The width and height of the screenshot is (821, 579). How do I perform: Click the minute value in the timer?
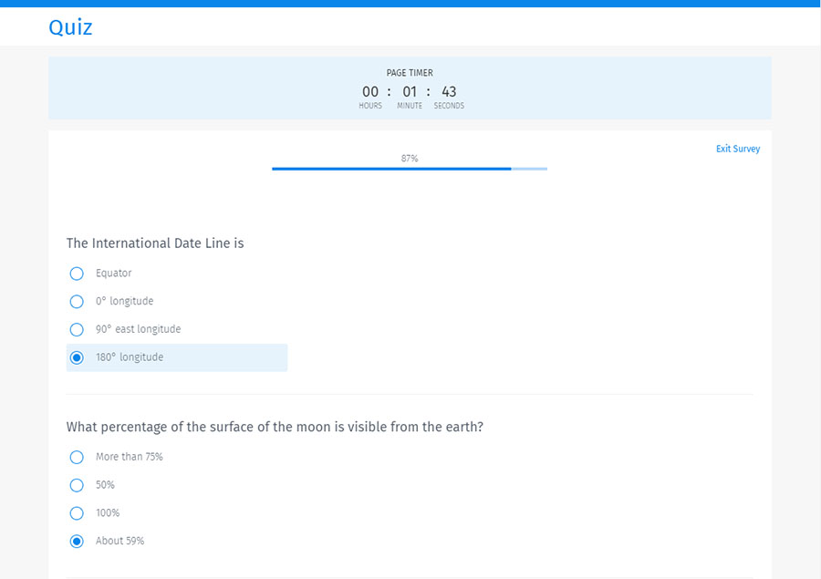(410, 91)
